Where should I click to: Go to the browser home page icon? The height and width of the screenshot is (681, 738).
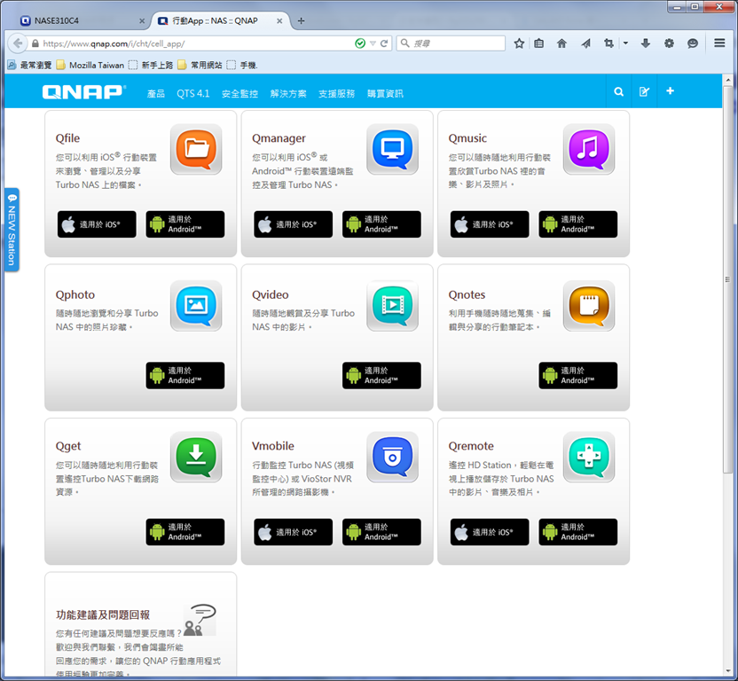point(562,43)
